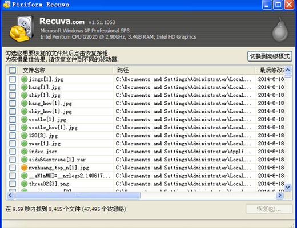Check the box for hang[1].jpg
The image size is (297, 228).
point(13,87)
